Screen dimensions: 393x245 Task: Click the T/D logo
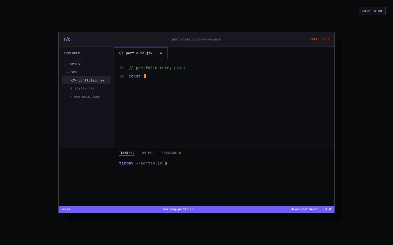tap(67, 40)
